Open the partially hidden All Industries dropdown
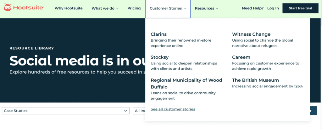Image resolution: width=322 pixels, height=129 pixels. (139, 111)
